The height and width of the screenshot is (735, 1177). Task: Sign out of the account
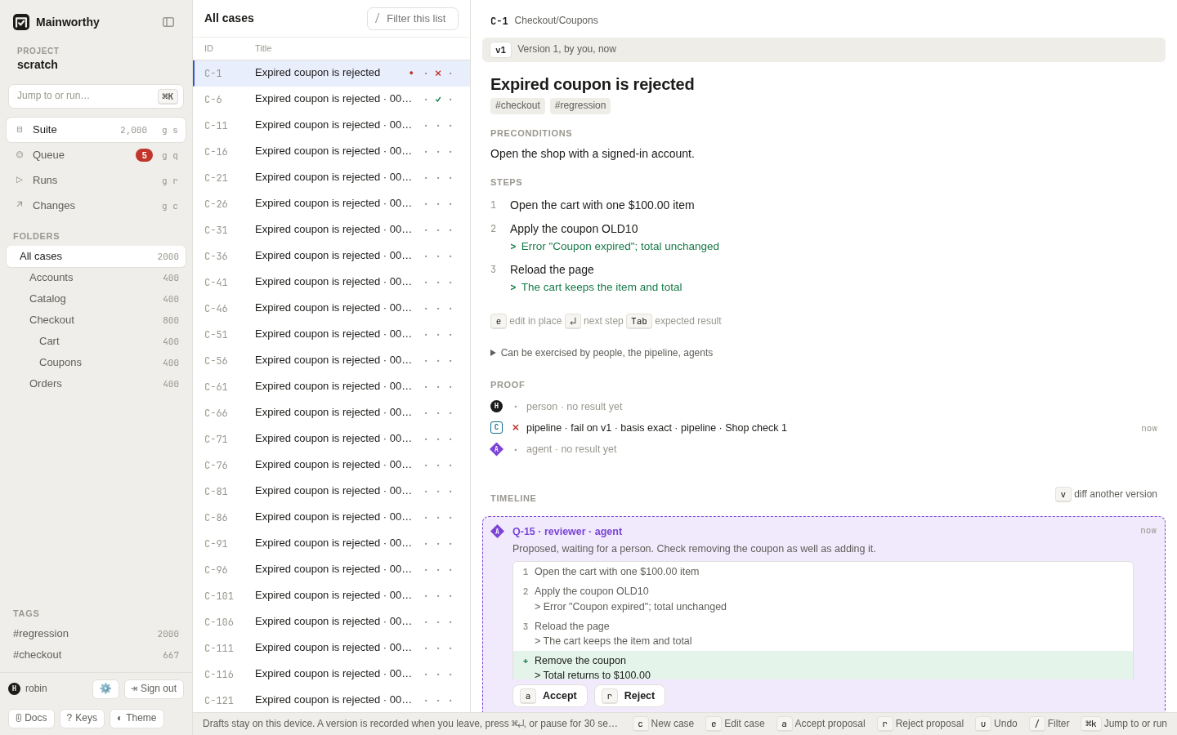[x=154, y=688]
